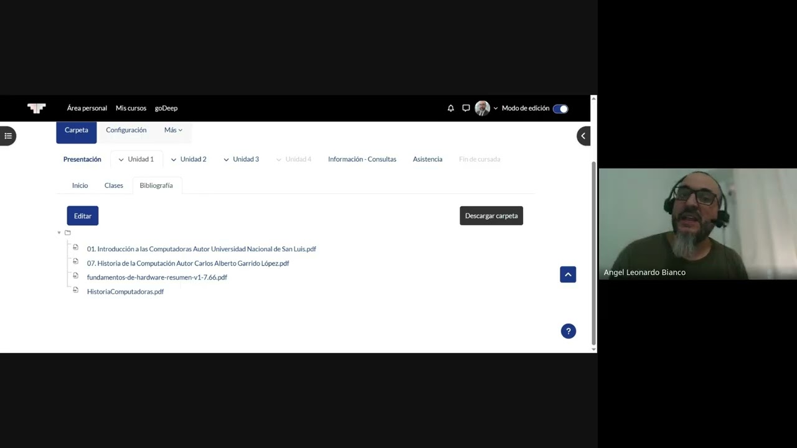Select the Bibliografía sub-tab

click(x=156, y=185)
